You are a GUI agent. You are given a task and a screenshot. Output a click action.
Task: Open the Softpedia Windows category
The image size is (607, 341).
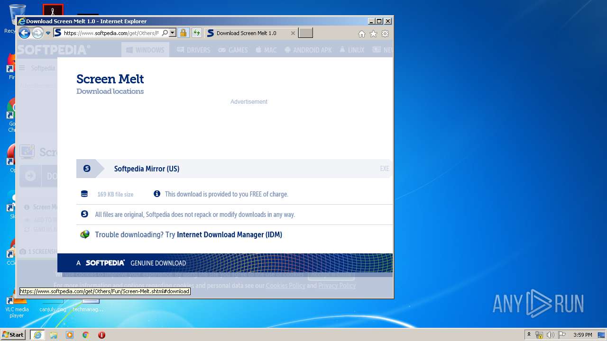click(x=145, y=50)
